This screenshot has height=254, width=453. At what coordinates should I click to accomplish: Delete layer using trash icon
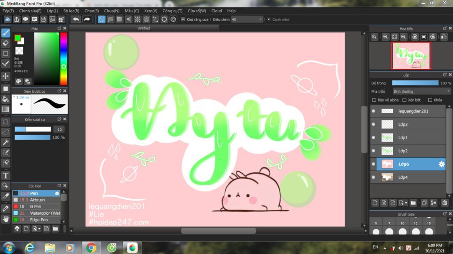[x=445, y=203]
